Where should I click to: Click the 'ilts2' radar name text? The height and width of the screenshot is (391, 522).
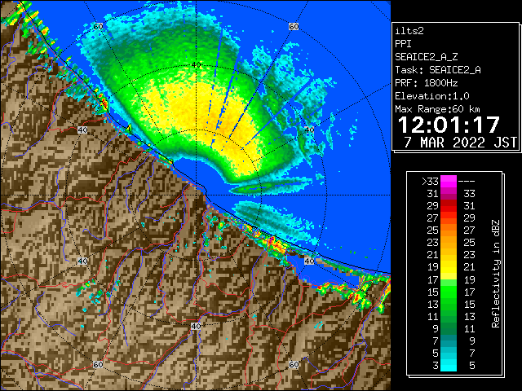coord(409,31)
